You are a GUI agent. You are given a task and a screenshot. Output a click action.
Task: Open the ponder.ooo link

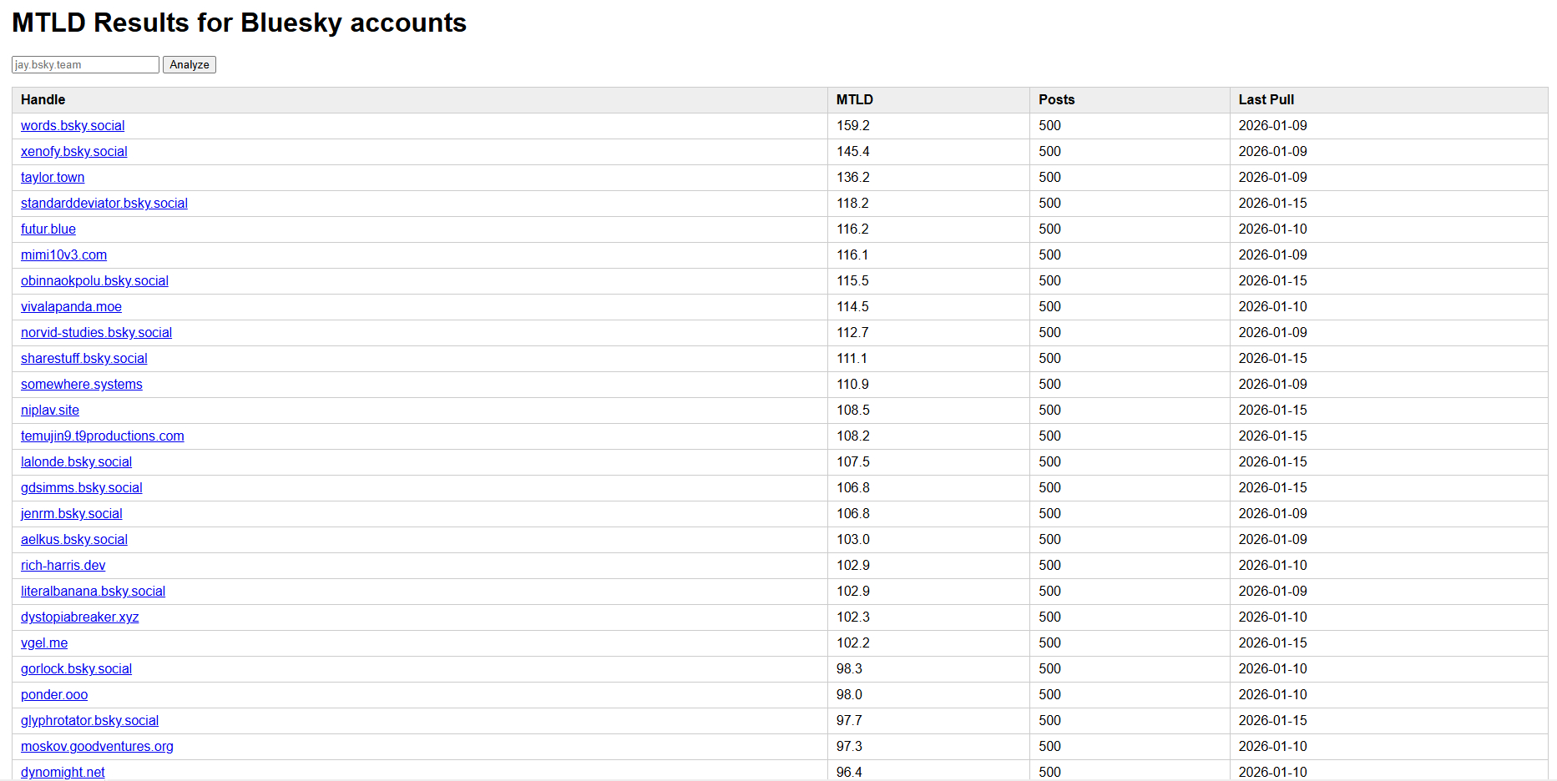point(54,695)
